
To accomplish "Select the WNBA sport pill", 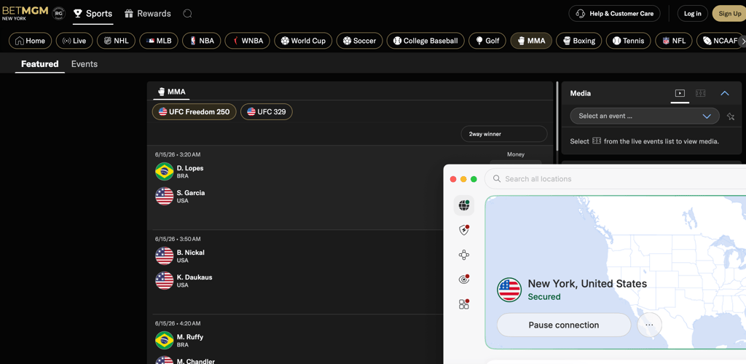I will pos(248,41).
